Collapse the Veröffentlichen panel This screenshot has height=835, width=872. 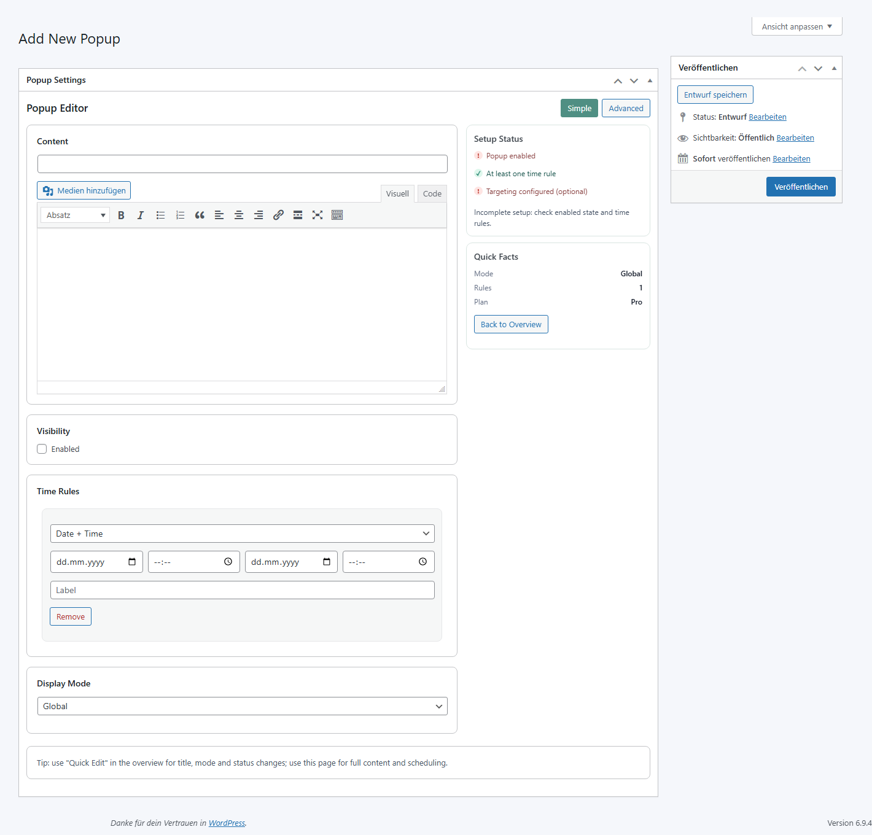[834, 68]
